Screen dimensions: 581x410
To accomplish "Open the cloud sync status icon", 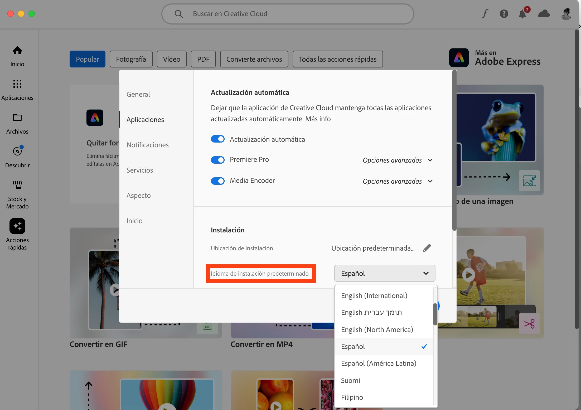I will coord(544,14).
